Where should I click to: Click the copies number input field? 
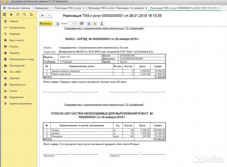[x=72, y=23]
